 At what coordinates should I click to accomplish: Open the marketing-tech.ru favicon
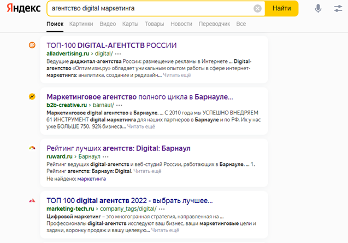click(32, 200)
